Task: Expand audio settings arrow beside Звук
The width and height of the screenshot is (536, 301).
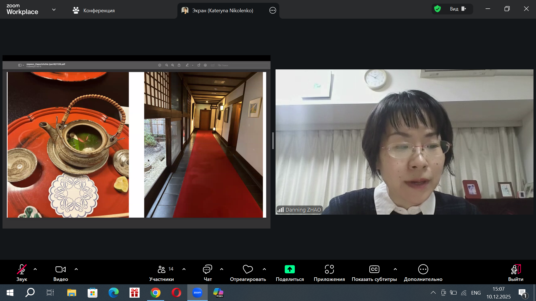Action: click(35, 269)
